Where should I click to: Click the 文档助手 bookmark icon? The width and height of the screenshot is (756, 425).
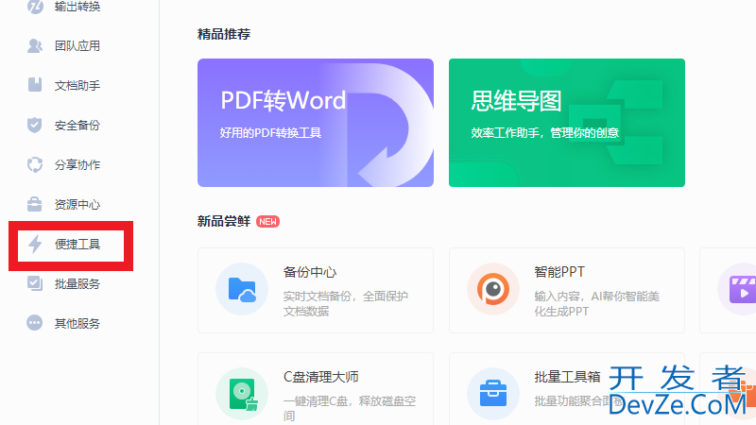pyautogui.click(x=35, y=85)
